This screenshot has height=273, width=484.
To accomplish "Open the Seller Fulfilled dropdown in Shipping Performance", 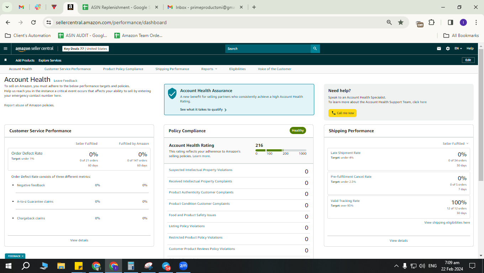I will pyautogui.click(x=456, y=144).
